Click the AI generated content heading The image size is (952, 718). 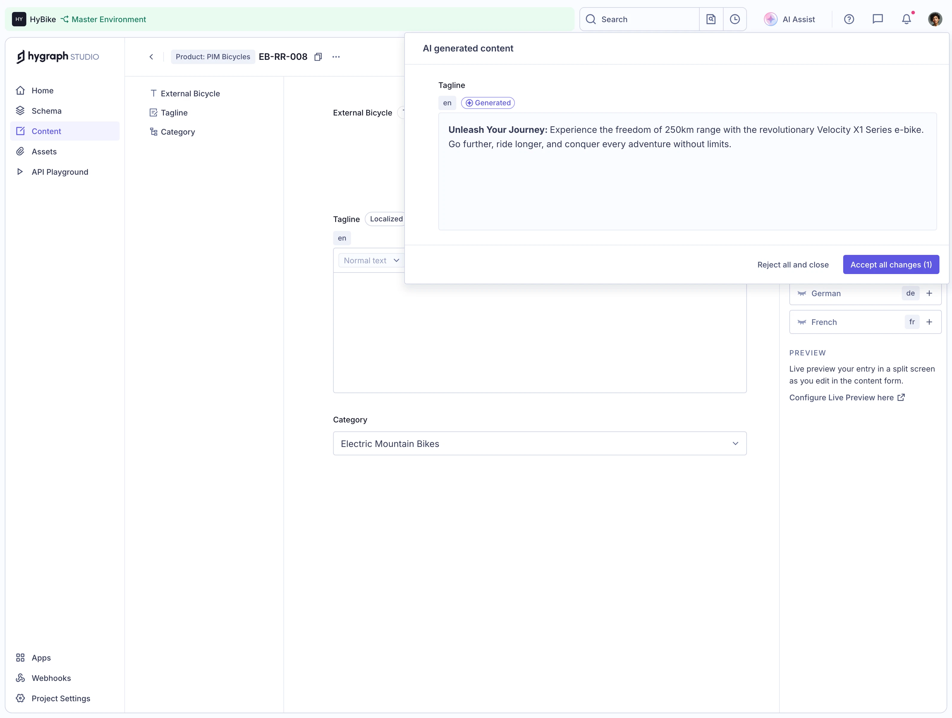tap(467, 48)
